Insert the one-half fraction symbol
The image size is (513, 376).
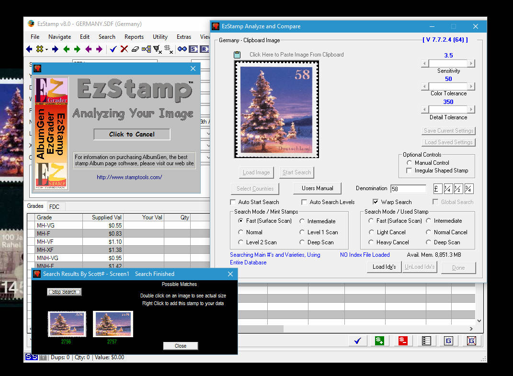click(x=458, y=189)
